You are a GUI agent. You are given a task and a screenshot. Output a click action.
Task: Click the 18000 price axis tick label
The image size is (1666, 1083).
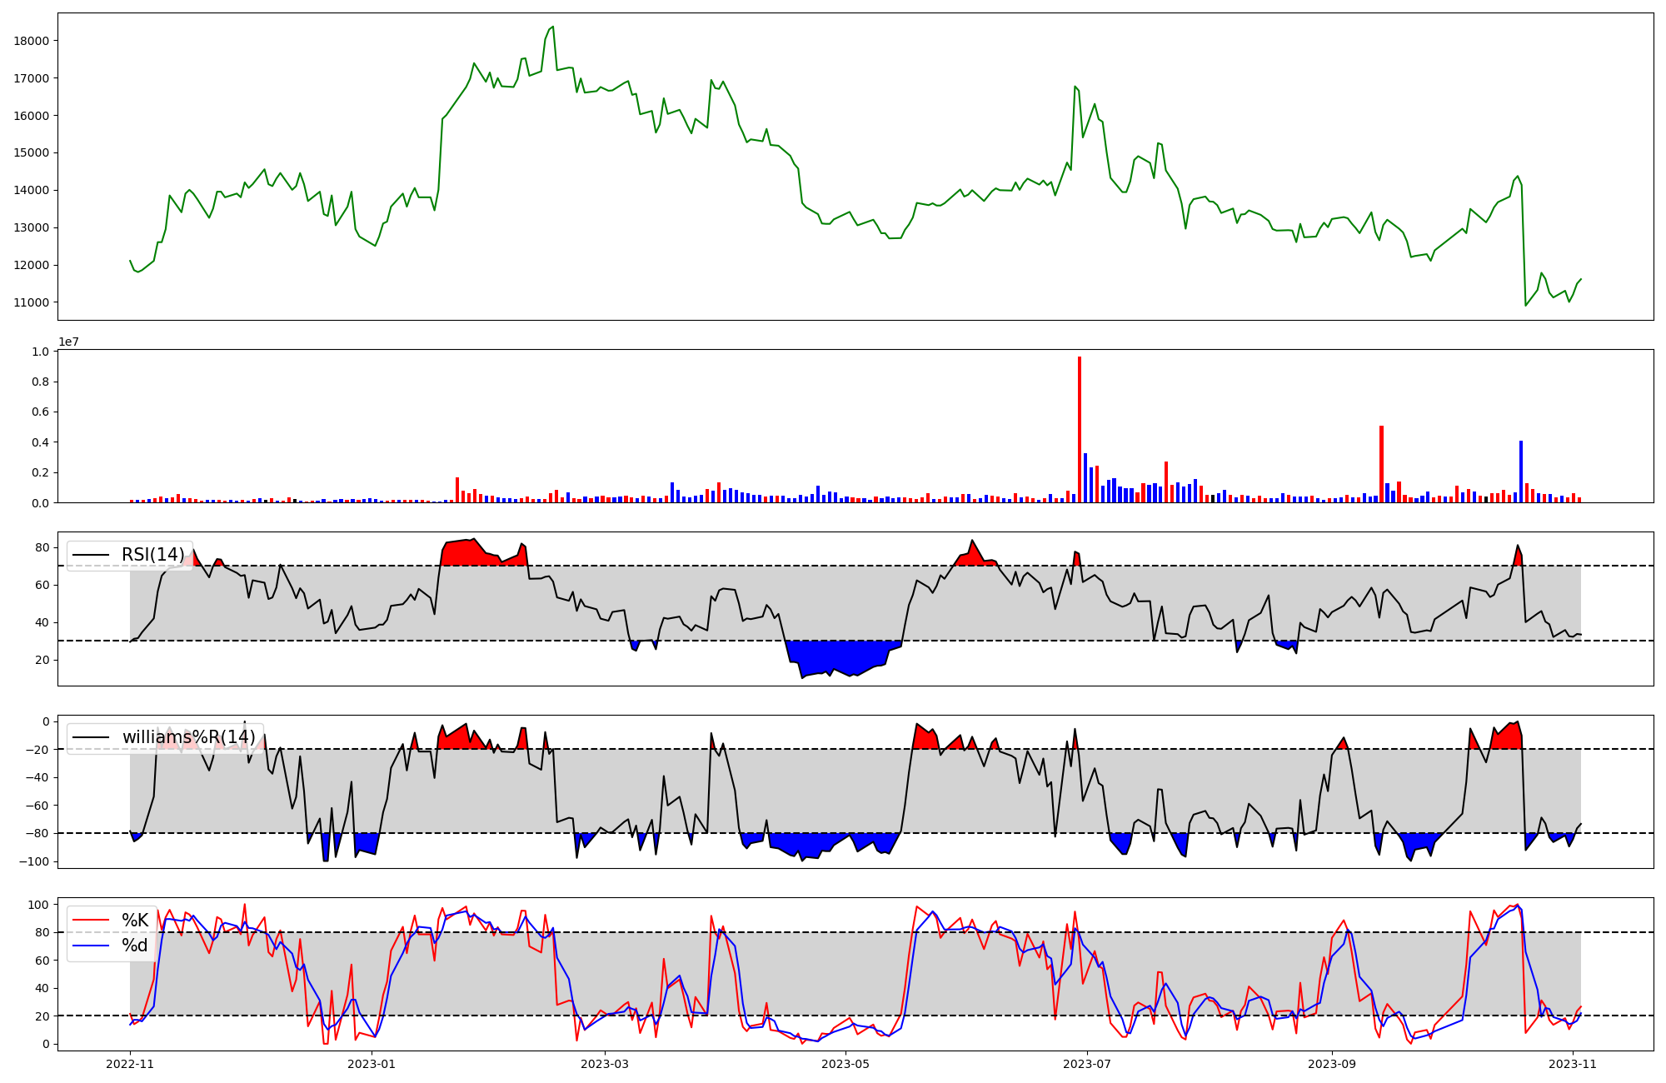(x=32, y=41)
